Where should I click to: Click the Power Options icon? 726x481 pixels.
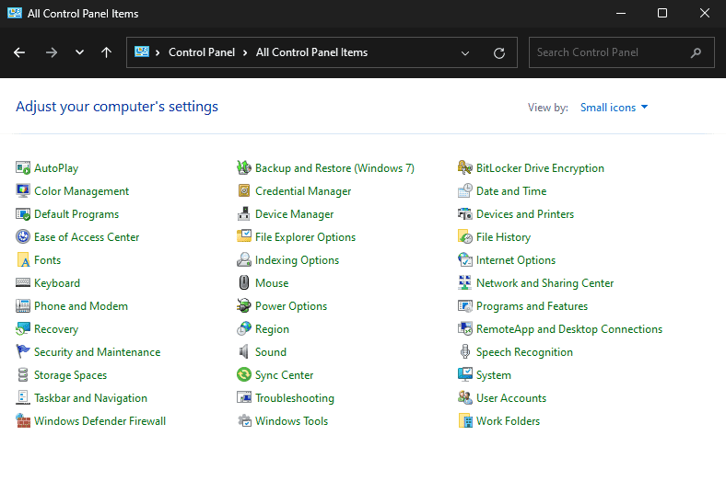click(x=244, y=306)
